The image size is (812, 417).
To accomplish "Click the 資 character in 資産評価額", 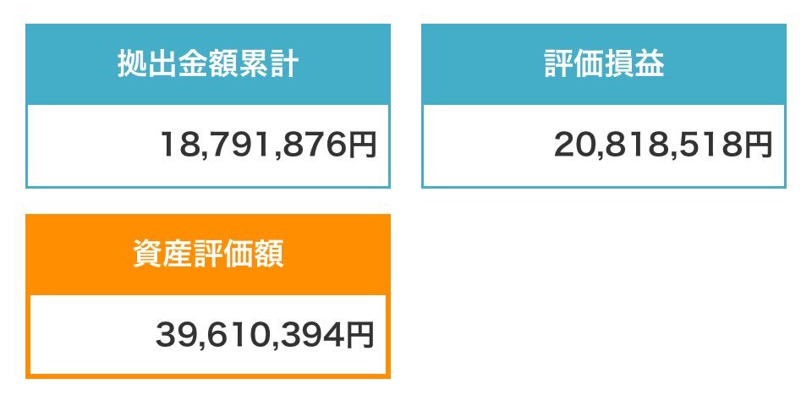I will click(147, 255).
